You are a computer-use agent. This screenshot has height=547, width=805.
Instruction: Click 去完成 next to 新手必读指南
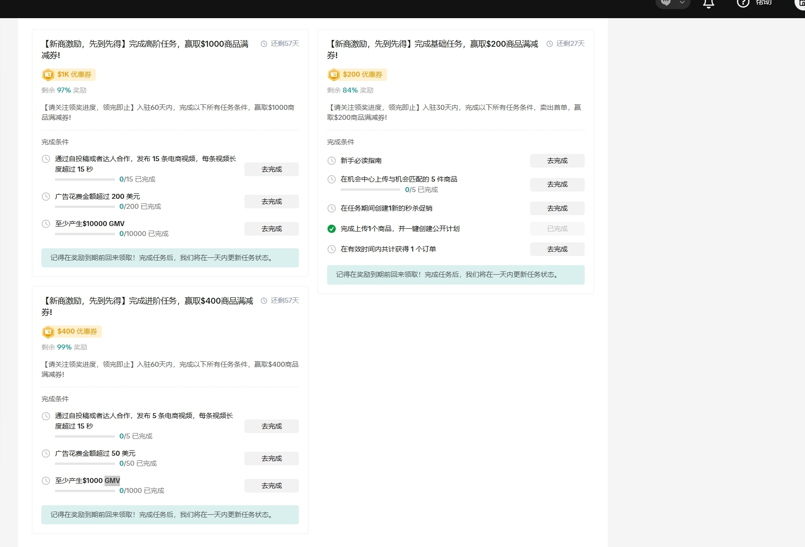557,161
